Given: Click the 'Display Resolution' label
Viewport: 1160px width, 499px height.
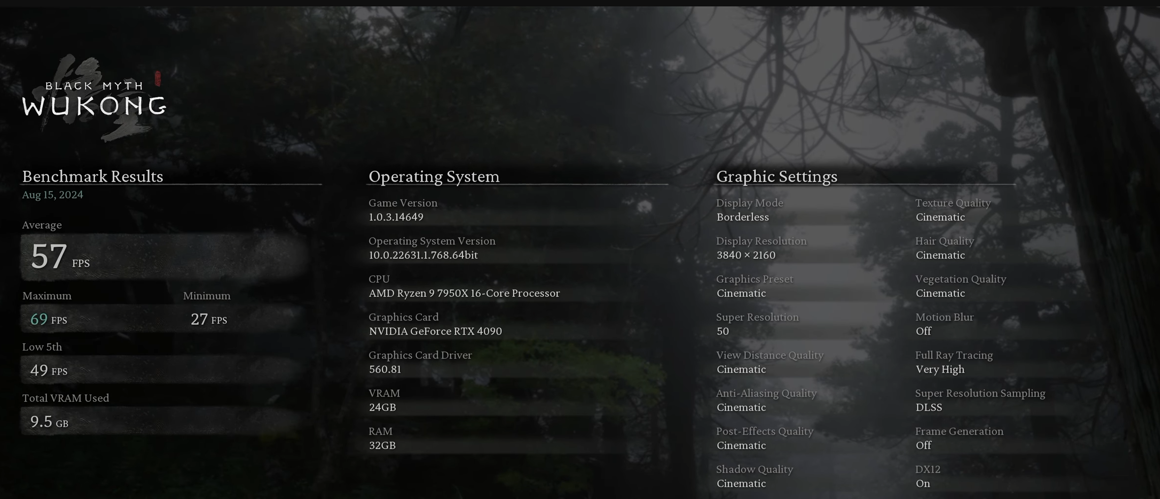Looking at the screenshot, I should coord(761,241).
